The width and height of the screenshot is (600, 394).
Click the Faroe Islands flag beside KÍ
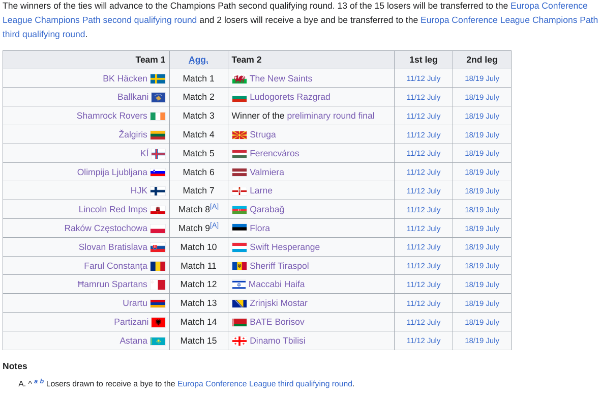159,154
